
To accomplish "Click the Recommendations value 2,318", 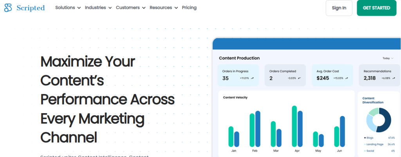I will point(370,78).
